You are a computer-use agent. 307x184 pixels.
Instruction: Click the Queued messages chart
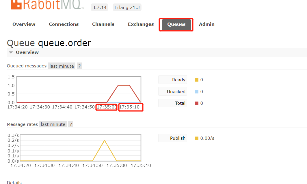(x=79, y=89)
